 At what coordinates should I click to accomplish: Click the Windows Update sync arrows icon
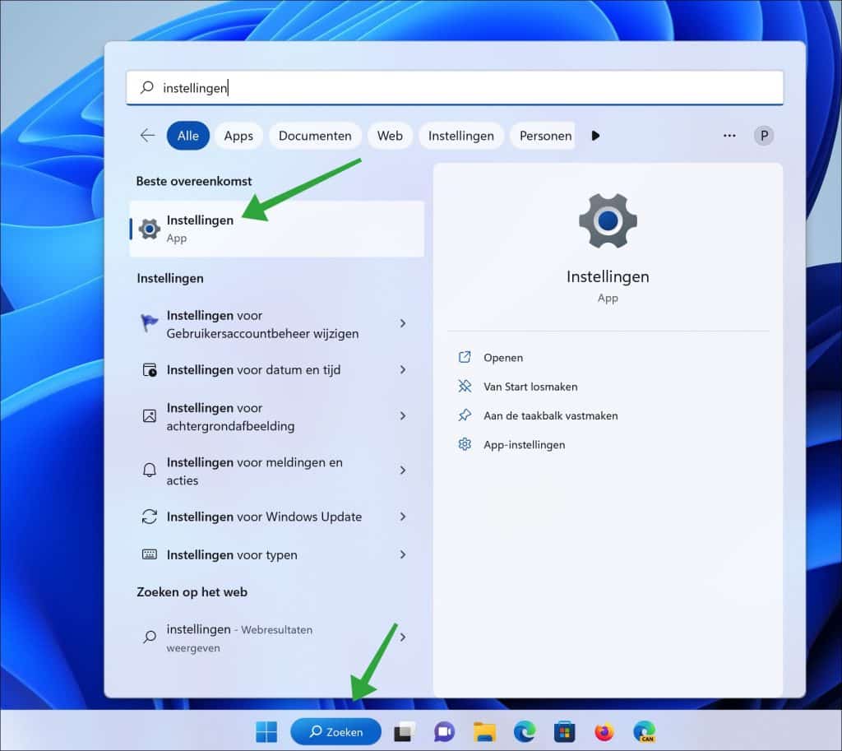[x=150, y=517]
